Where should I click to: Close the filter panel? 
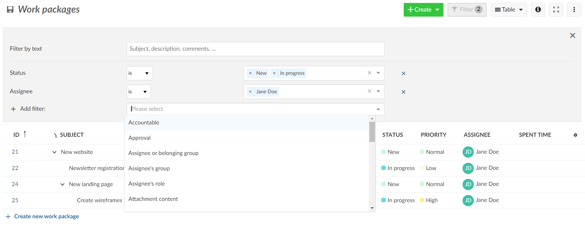pyautogui.click(x=572, y=36)
